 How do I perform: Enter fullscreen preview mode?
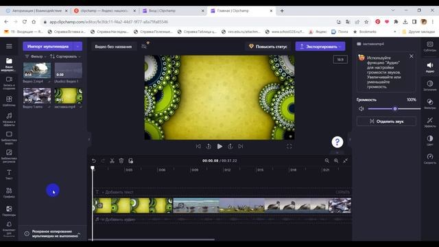point(289,146)
